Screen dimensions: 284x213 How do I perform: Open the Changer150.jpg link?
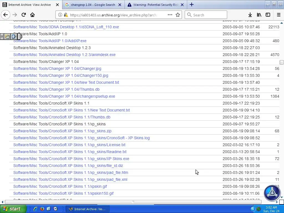click(x=61, y=75)
